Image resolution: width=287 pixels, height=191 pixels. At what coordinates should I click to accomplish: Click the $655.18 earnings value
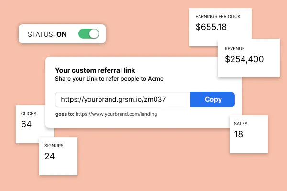211,27
